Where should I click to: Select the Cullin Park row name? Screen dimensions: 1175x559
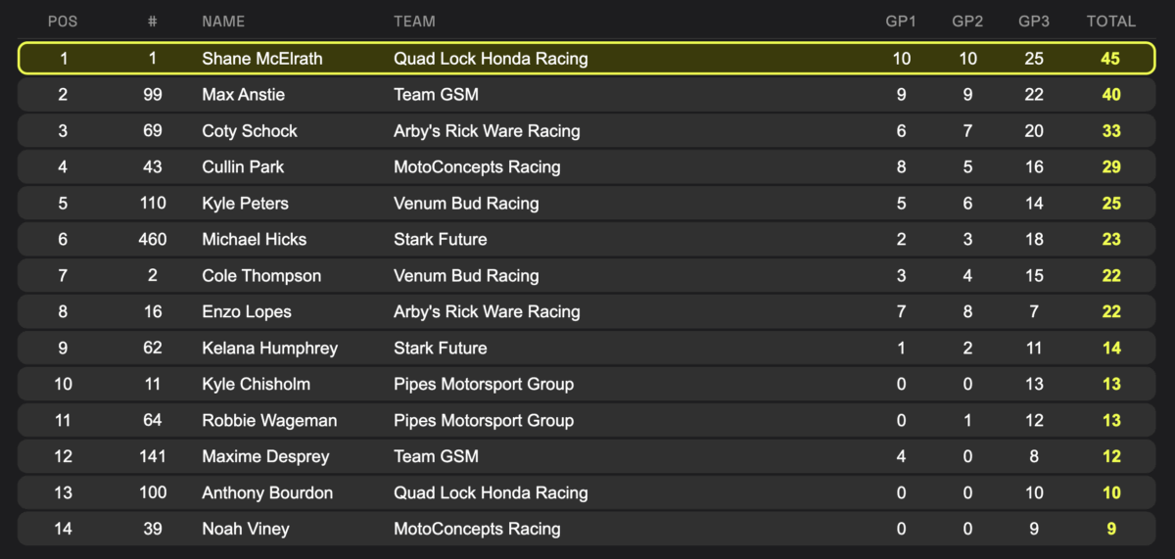pyautogui.click(x=243, y=167)
